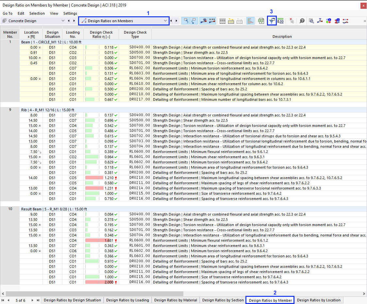Go to next table tab page

click(32, 300)
